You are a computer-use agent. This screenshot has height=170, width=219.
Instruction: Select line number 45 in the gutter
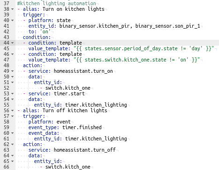pyautogui.click(x=7, y=48)
